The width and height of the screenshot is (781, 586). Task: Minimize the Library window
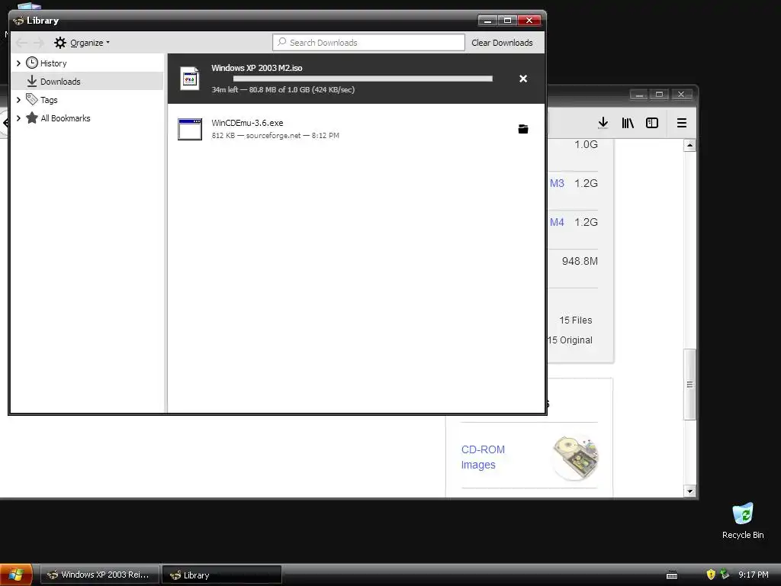487,21
